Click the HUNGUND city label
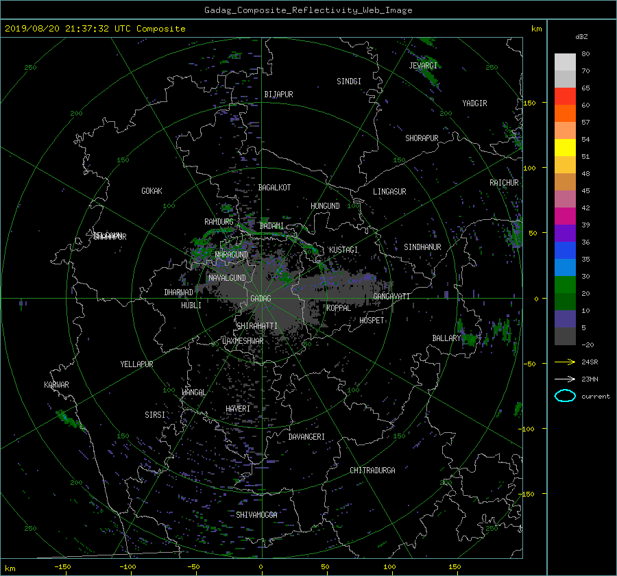 click(325, 206)
